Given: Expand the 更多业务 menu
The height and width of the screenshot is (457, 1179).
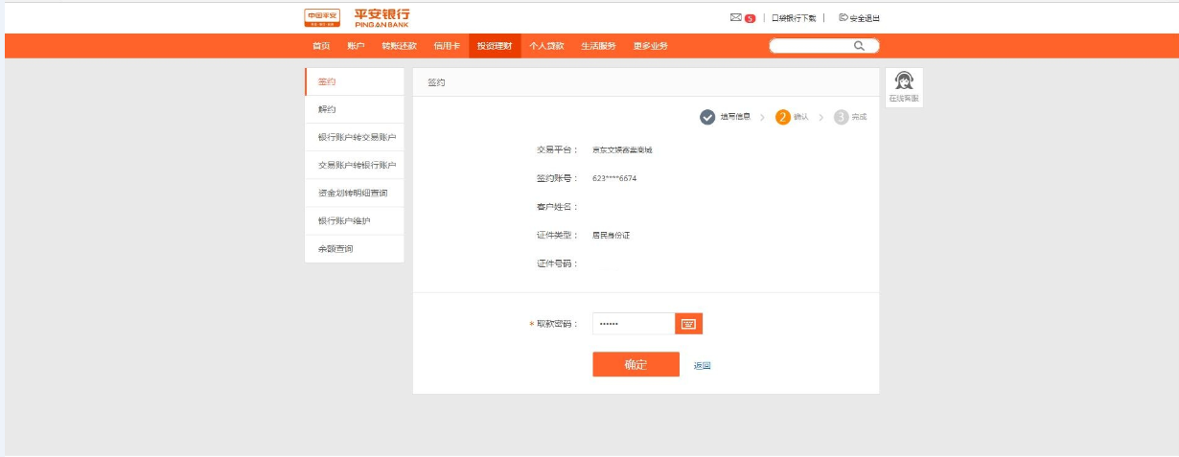Looking at the screenshot, I should click(650, 46).
